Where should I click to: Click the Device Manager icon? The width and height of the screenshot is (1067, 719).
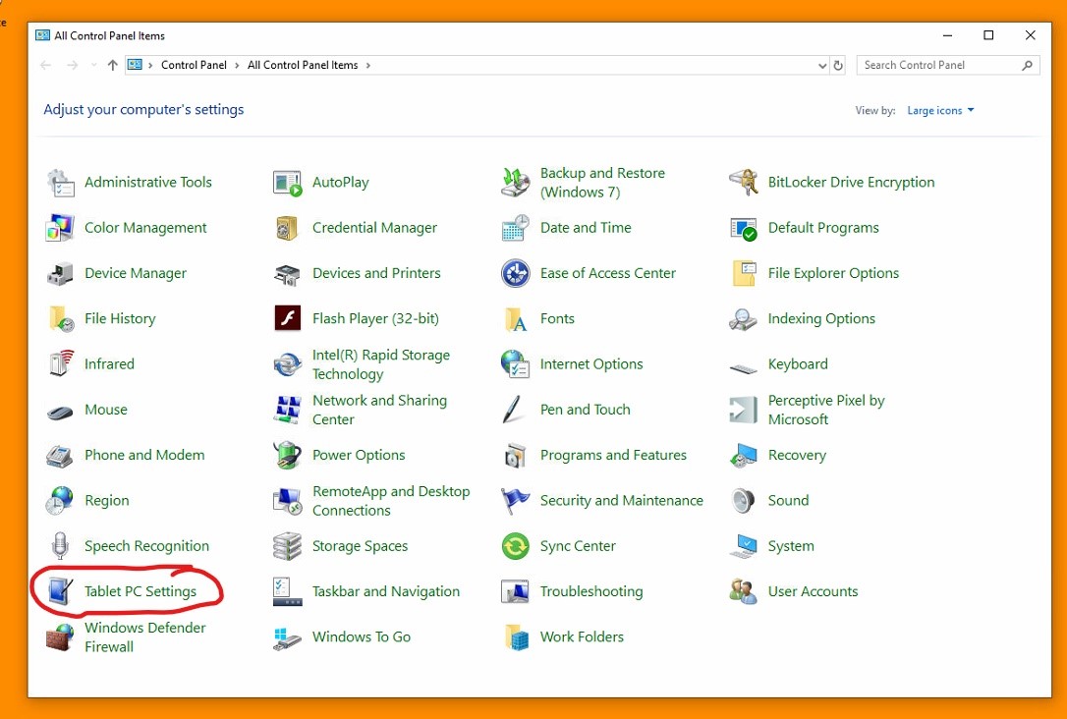click(x=60, y=273)
